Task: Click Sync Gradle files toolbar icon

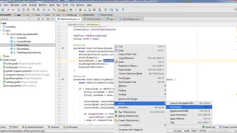Action: 106,10
